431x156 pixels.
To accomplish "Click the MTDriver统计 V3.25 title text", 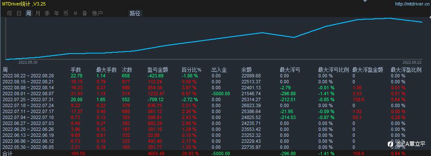I will pyautogui.click(x=24, y=4).
